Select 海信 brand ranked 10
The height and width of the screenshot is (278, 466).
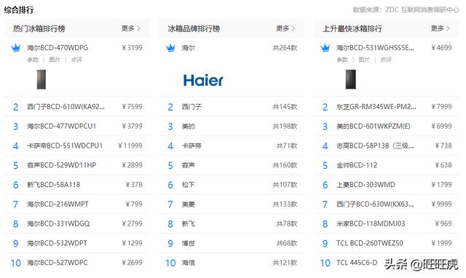189,263
